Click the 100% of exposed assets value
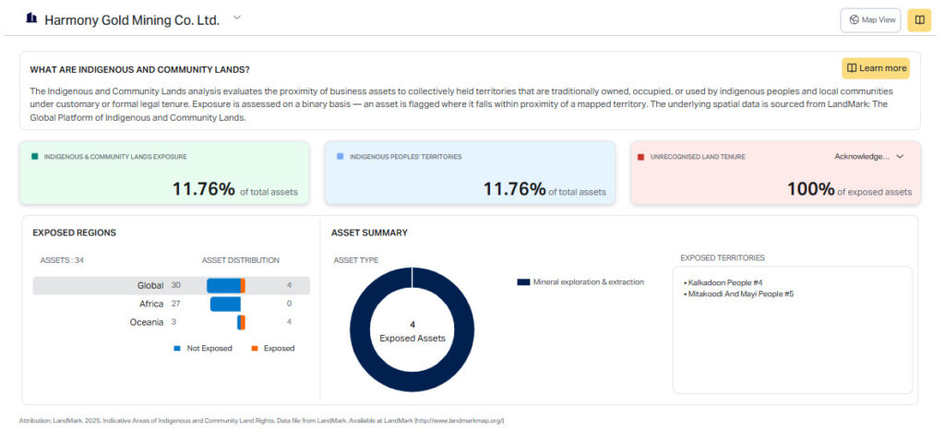This screenshot has width=945, height=430. [x=810, y=189]
